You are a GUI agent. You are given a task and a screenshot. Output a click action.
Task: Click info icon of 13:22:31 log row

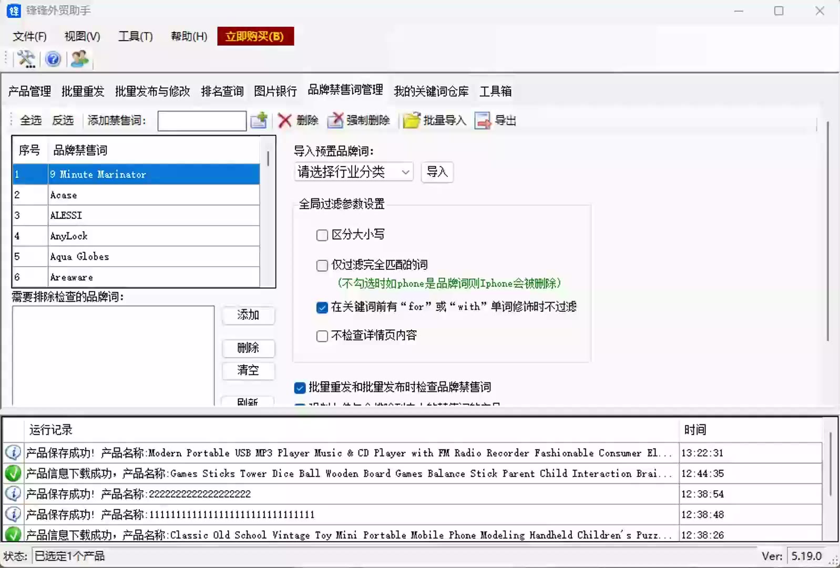[x=13, y=452]
